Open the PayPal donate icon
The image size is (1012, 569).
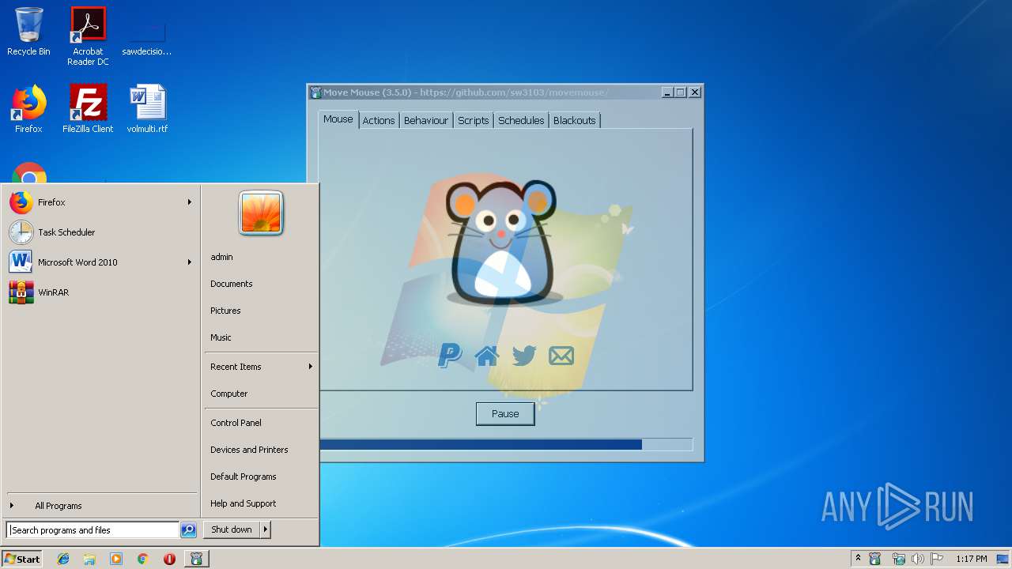pyautogui.click(x=450, y=356)
